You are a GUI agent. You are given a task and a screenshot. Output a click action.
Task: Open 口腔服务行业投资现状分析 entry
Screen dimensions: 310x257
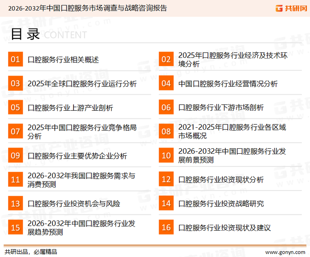click(221, 180)
